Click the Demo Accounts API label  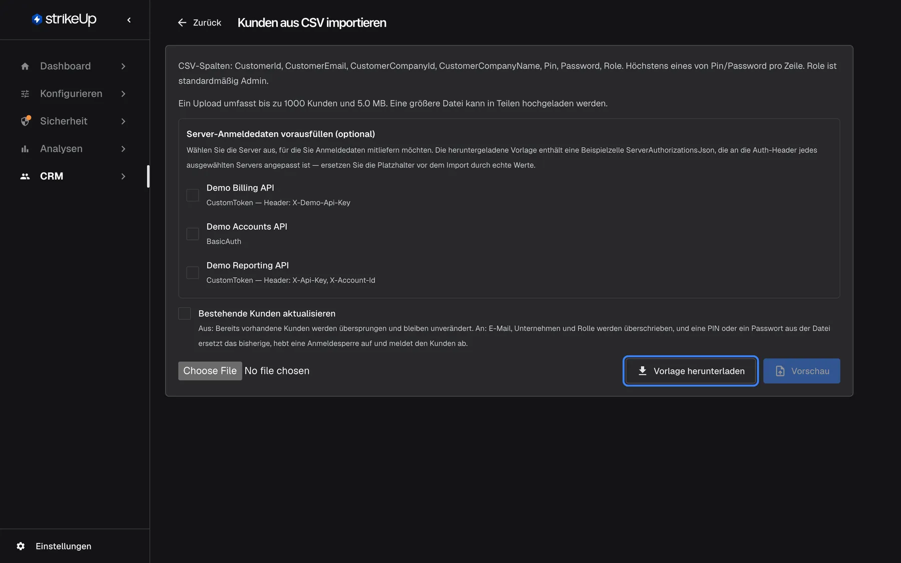[x=247, y=227]
